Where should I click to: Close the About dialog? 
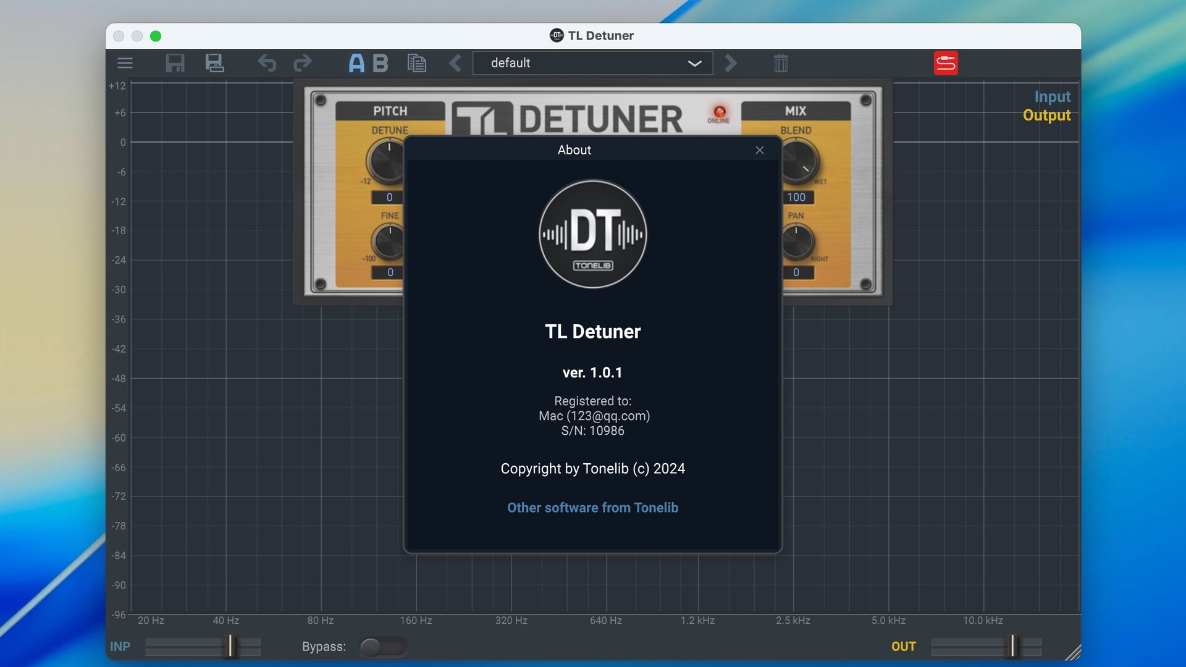[760, 150]
